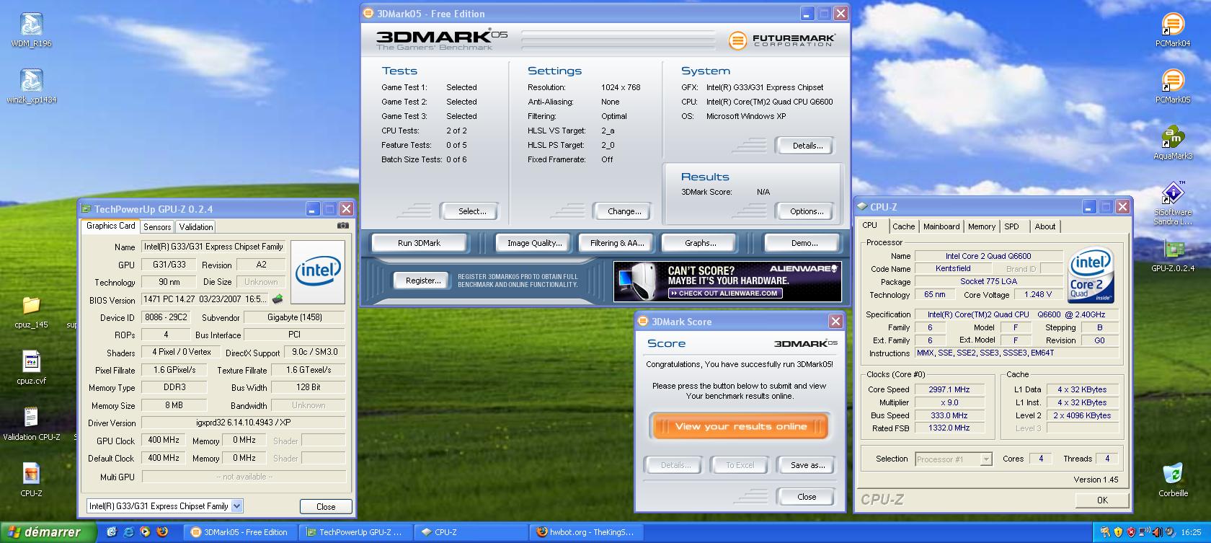
Task: Switch to Sensors tab in GPU-Z
Action: 157,227
